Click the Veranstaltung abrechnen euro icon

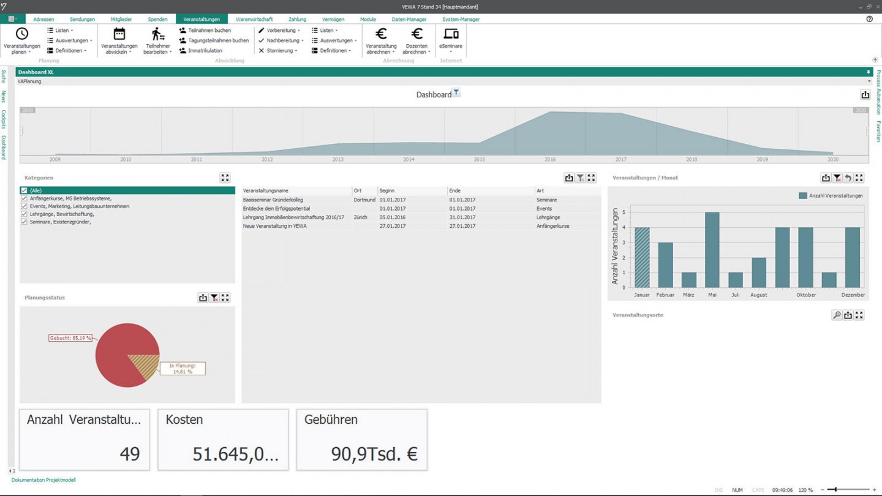click(381, 34)
